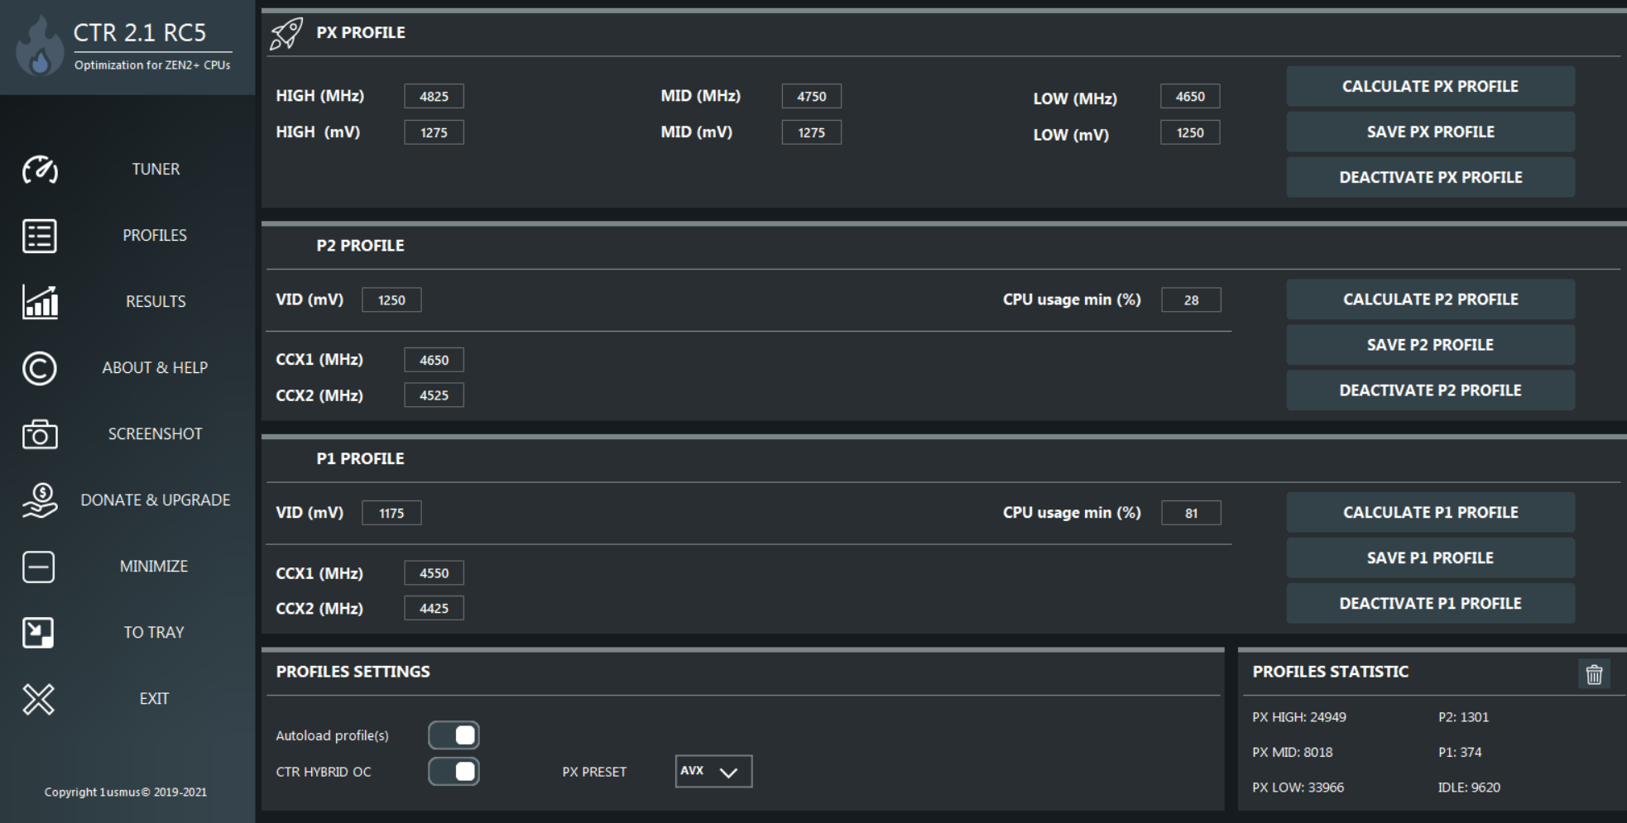Open the TUNER section
Viewport: 1627px width, 823px height.
156,169
